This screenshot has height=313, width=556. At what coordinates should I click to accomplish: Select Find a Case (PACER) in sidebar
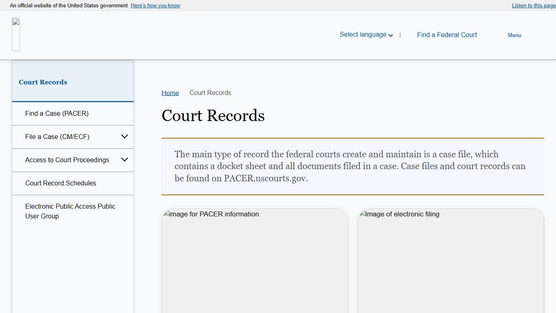[x=57, y=113]
